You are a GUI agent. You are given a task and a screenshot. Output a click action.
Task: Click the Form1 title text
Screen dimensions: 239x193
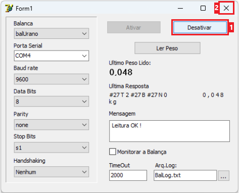point(24,9)
